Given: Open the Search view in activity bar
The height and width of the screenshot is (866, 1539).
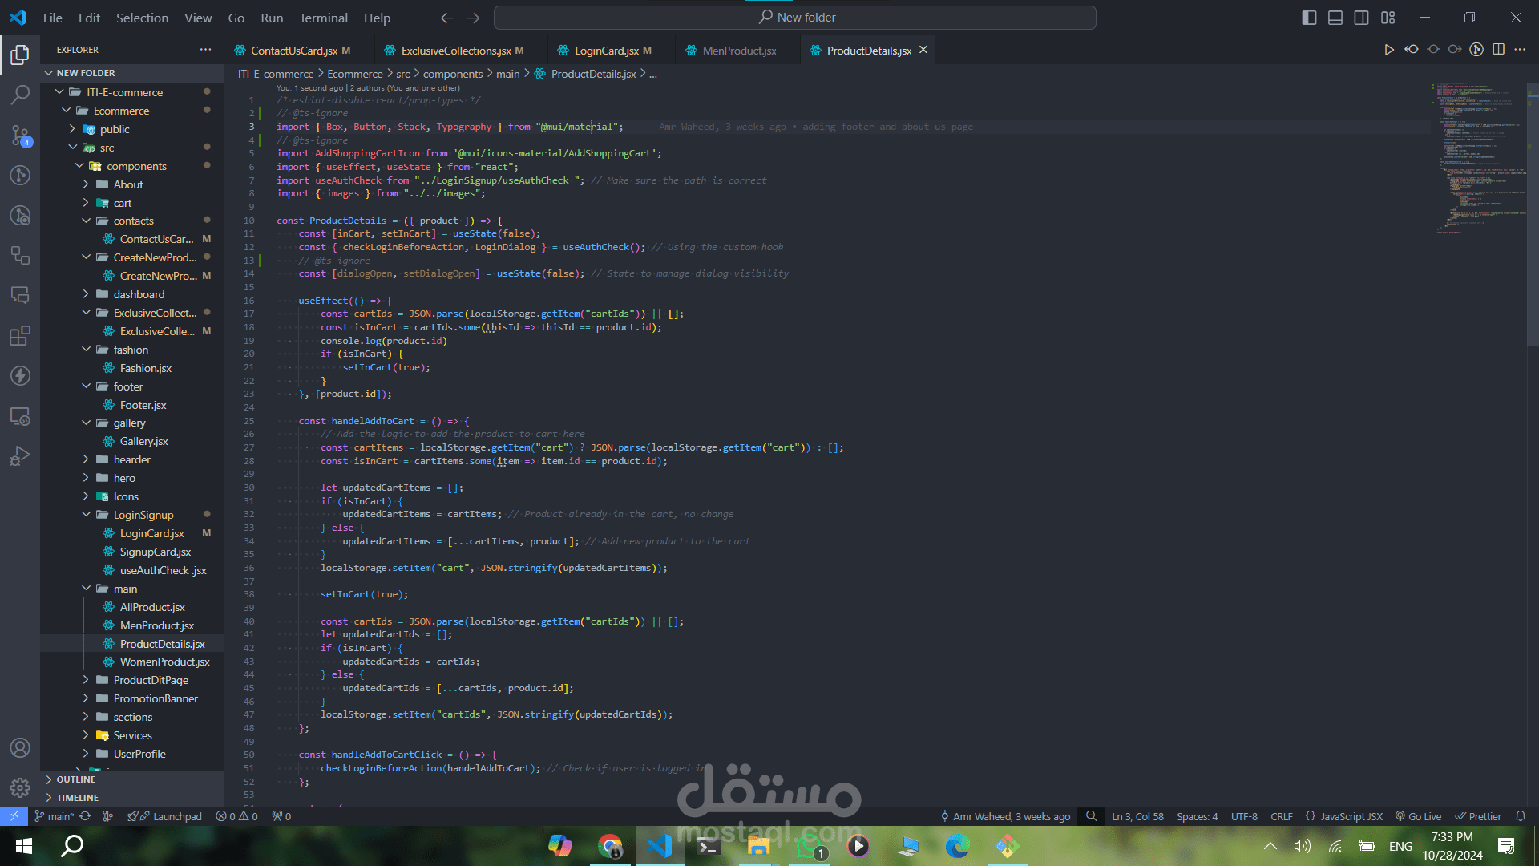Looking at the screenshot, I should [20, 95].
